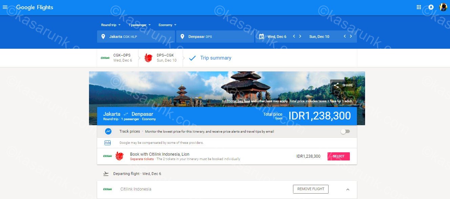Click the Citilink logo in CGK–DPS step
The width and height of the screenshot is (450, 199).
click(x=105, y=58)
